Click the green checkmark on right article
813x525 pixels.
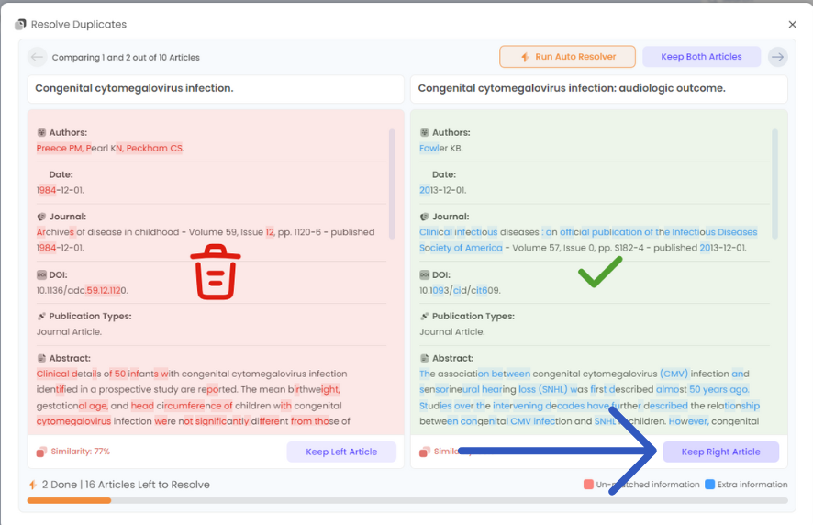pos(600,272)
